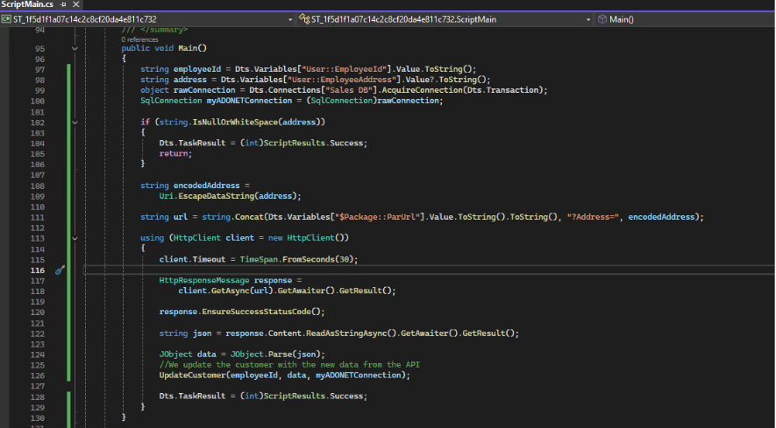Click the C# project icon in navigation bar
776x428 pixels.
[6, 19]
